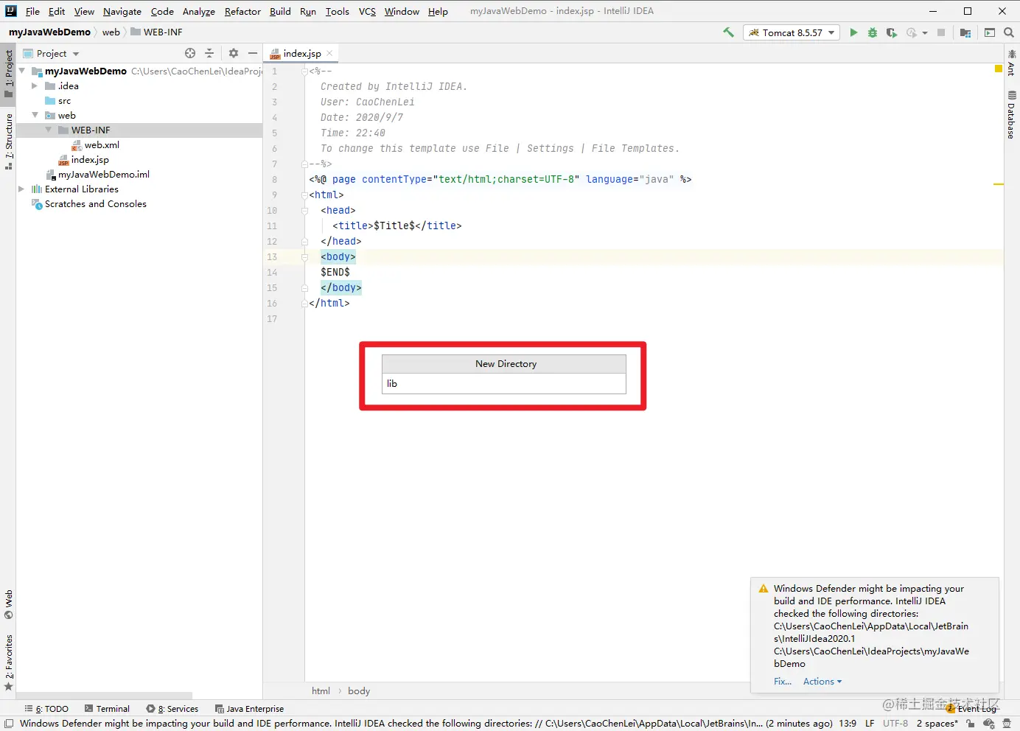Open the VCS menu
The image size is (1020, 731).
tap(367, 11)
